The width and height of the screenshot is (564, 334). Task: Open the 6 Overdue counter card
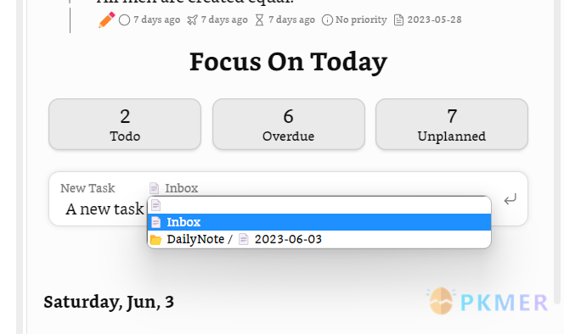pyautogui.click(x=289, y=125)
